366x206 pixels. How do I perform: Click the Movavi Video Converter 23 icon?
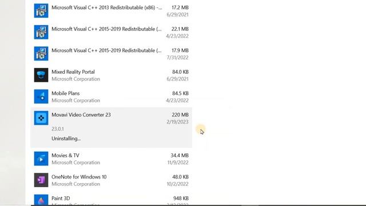(41, 118)
